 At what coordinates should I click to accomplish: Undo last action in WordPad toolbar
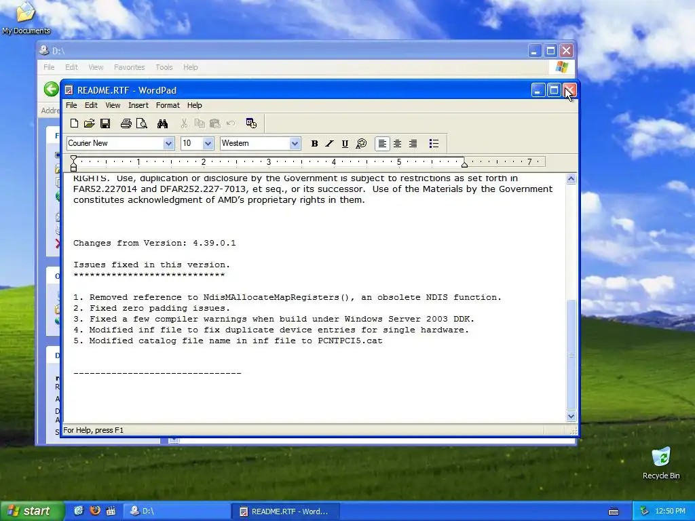[x=231, y=123]
